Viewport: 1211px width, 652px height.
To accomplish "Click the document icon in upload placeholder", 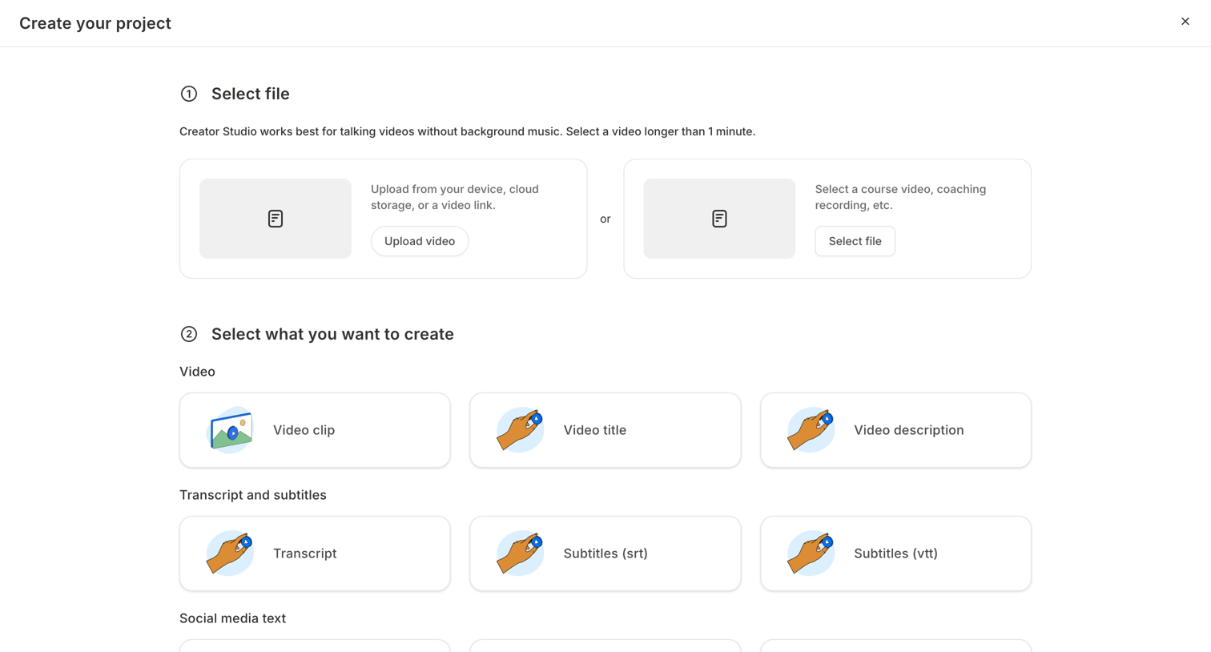I will tap(276, 219).
